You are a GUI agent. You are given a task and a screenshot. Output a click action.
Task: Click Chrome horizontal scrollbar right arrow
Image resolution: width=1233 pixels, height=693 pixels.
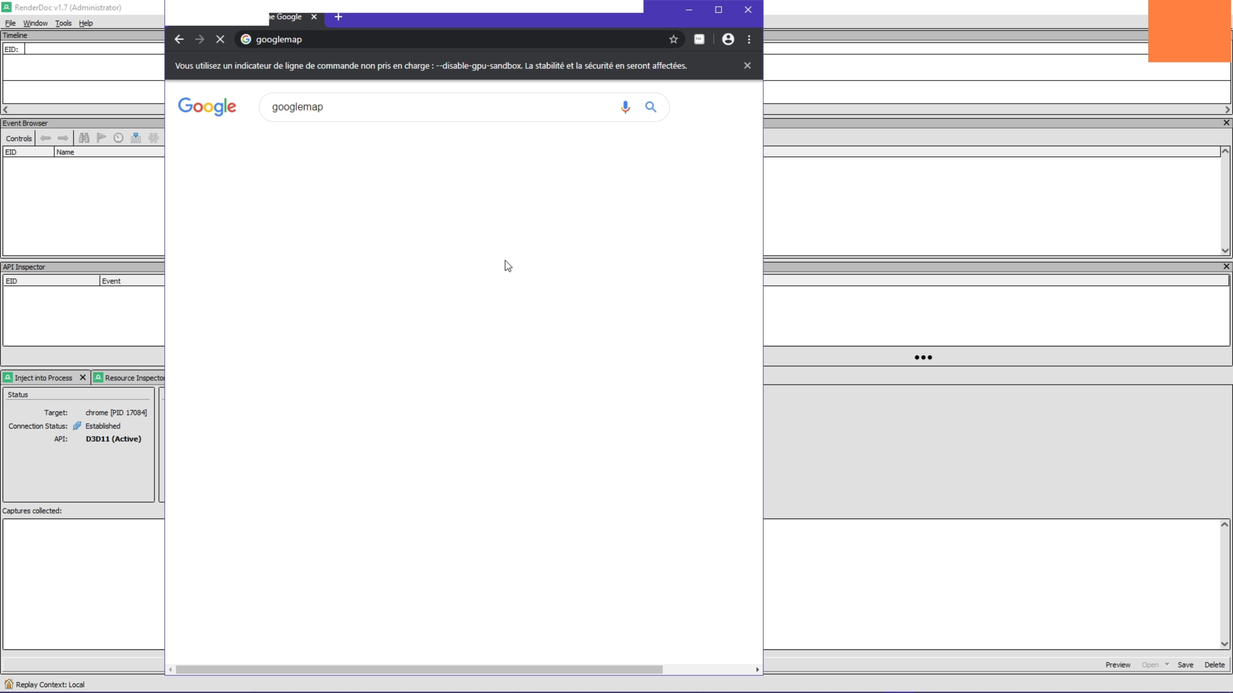[x=757, y=670]
